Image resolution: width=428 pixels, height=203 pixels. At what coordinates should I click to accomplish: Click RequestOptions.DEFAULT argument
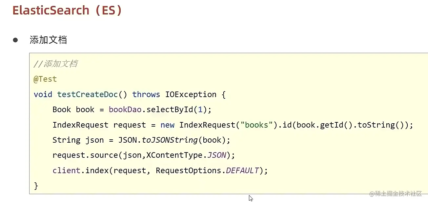(207, 171)
